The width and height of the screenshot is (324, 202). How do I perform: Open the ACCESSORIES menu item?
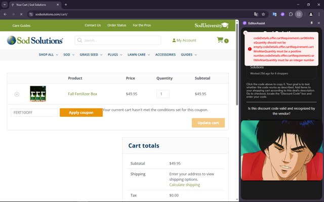coord(166,55)
